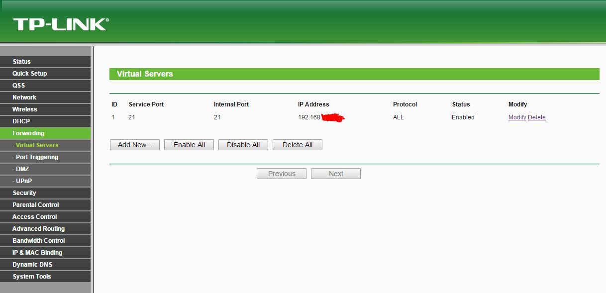Click the Disable All button

point(243,145)
